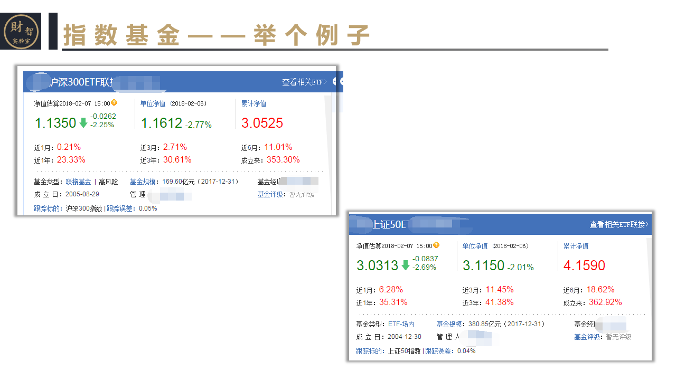Click 基金规模 link showing 380.85亿元
Image resolution: width=676 pixels, height=380 pixels.
pos(449,324)
